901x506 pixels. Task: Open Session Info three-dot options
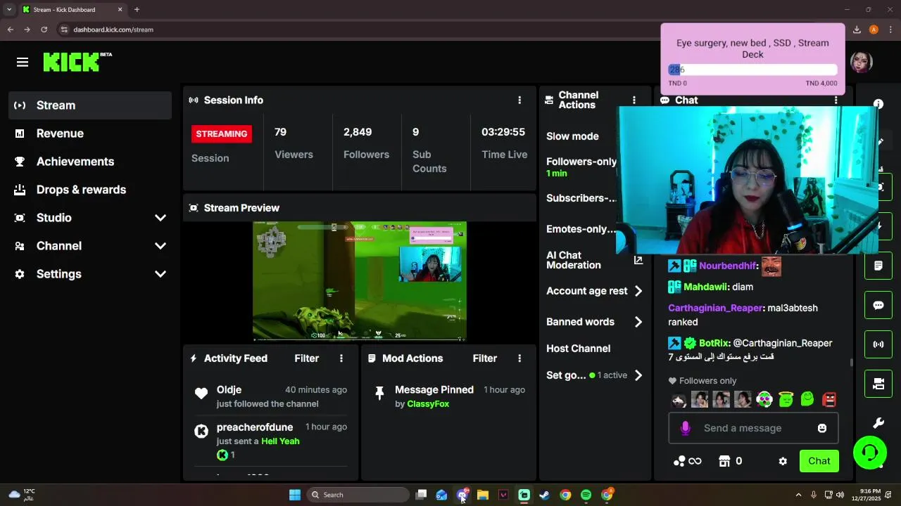[519, 100]
